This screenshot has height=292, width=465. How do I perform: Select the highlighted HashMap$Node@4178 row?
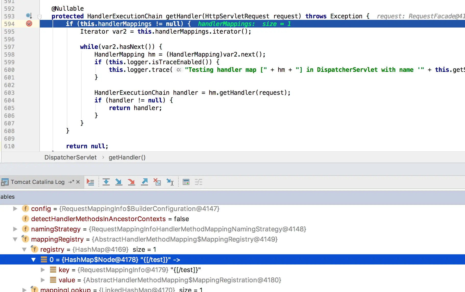(x=232, y=260)
